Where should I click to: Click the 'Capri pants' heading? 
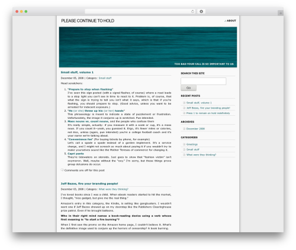pyautogui.click(x=76, y=154)
